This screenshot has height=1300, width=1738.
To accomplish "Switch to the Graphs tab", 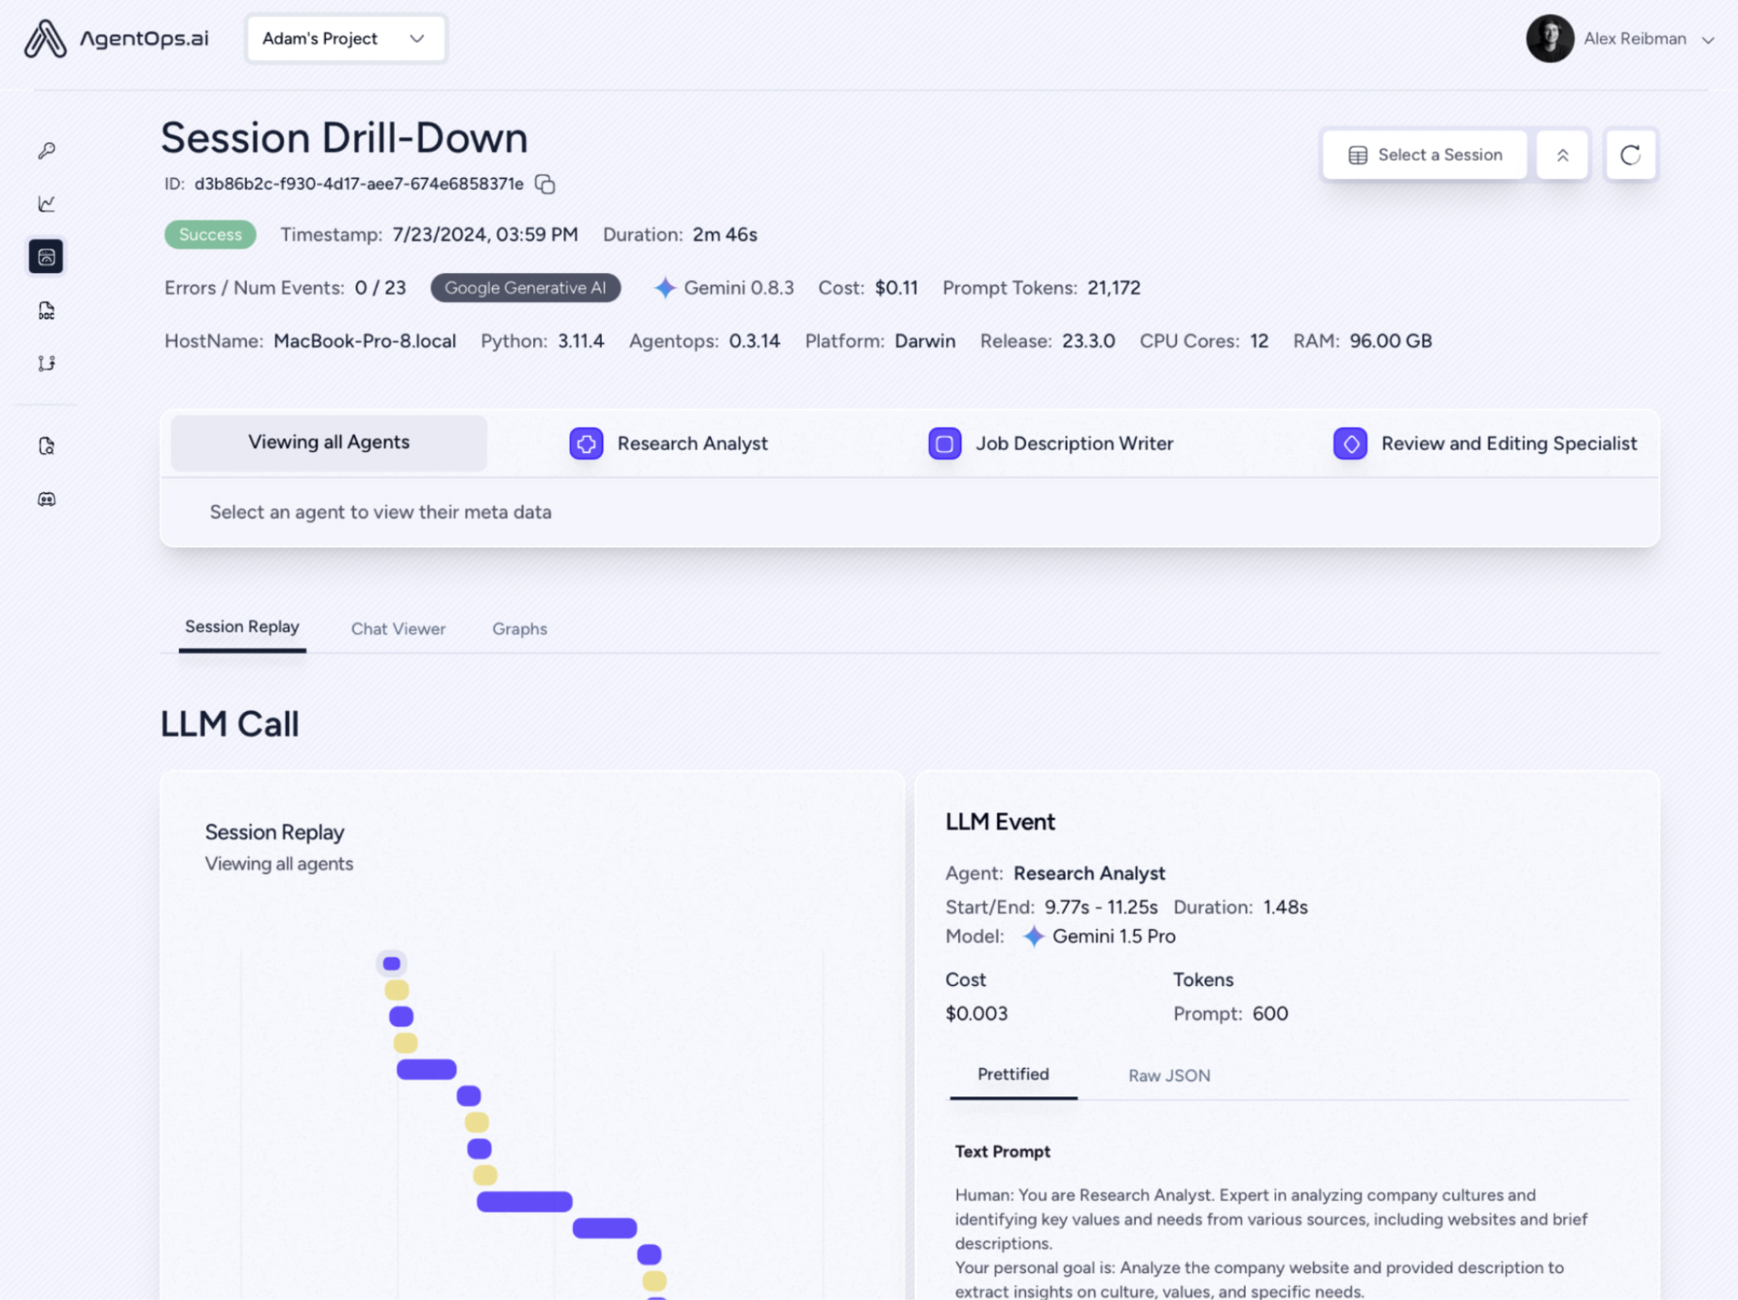I will pos(519,628).
